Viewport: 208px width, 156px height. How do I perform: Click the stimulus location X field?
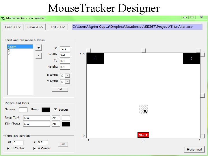tap(18, 142)
